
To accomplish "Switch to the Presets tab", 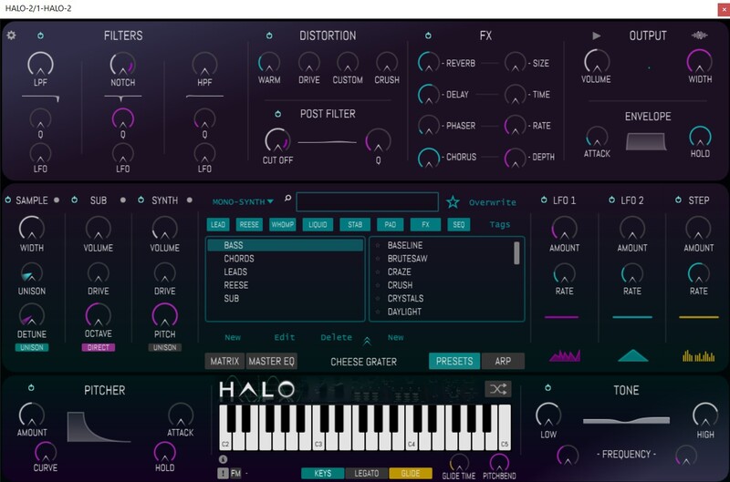I will [454, 361].
